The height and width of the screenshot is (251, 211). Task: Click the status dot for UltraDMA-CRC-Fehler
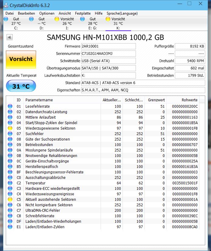[x=10, y=210]
